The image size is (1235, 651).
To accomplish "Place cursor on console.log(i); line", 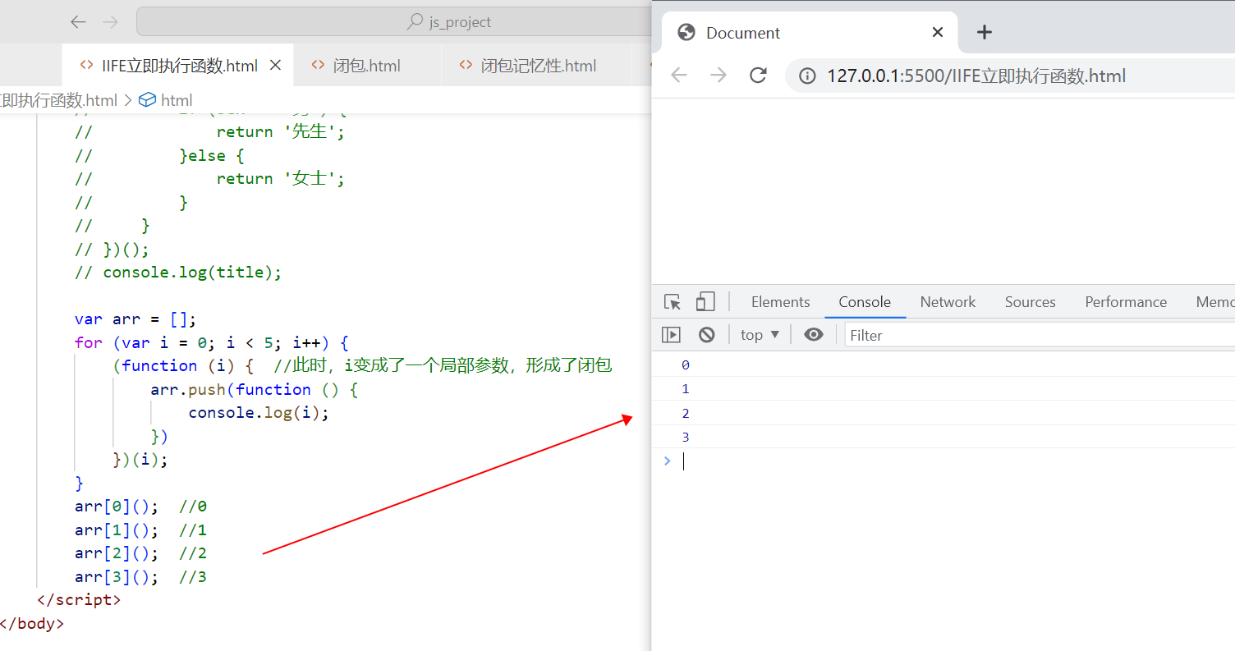I will click(x=259, y=413).
